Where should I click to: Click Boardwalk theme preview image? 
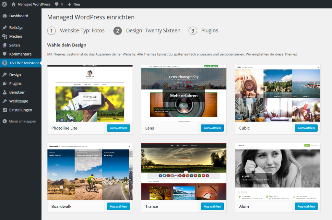pos(90,172)
